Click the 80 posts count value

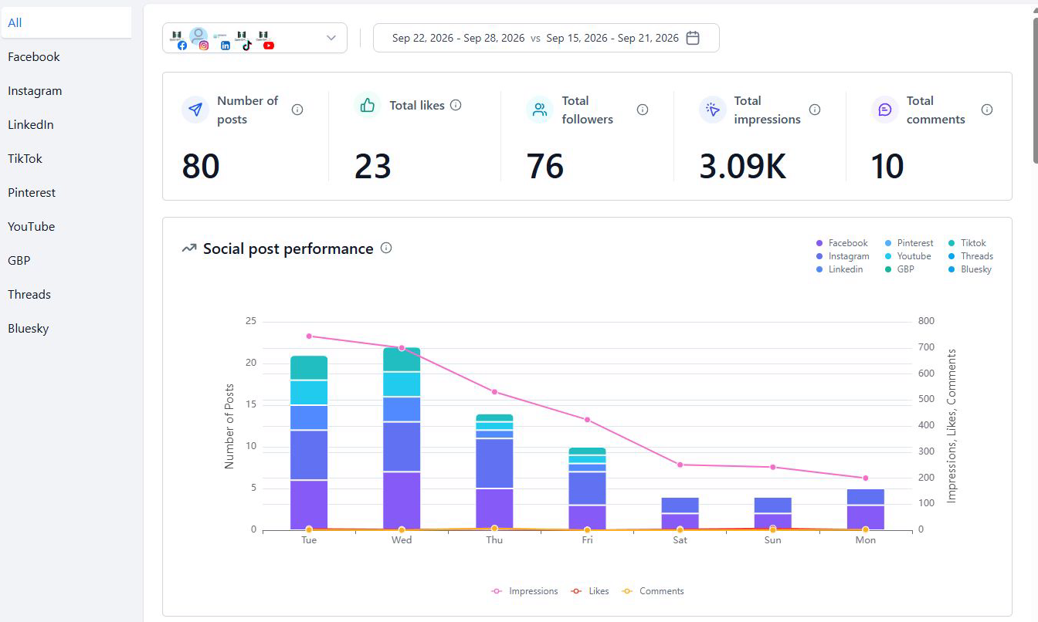click(201, 166)
